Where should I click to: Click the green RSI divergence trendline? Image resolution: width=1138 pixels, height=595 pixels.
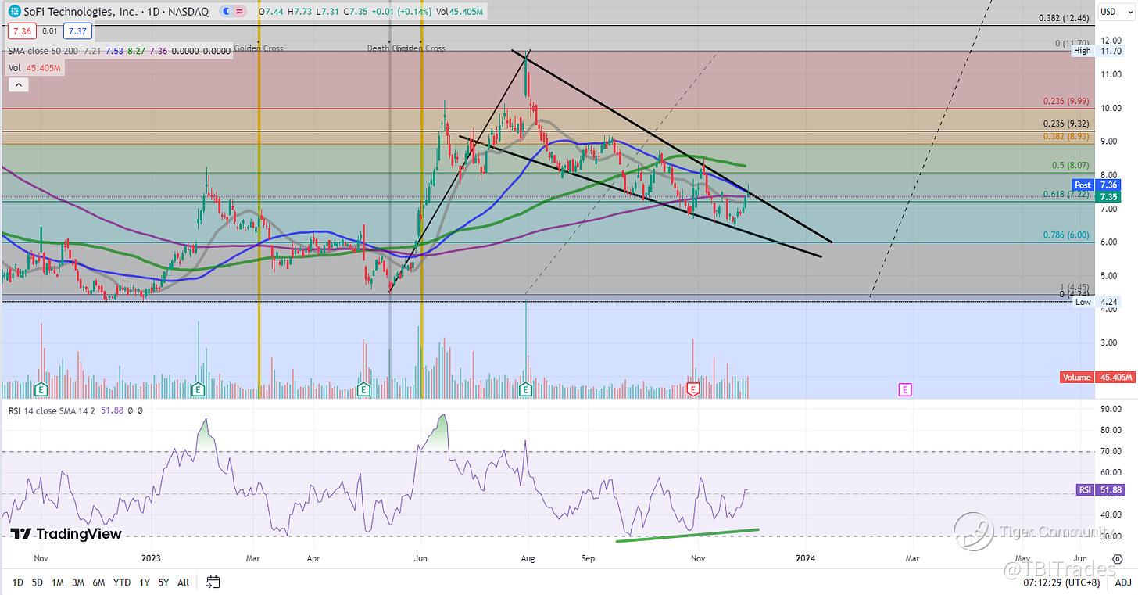pyautogui.click(x=687, y=535)
